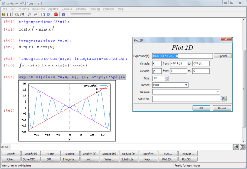Click the Expand button
The width and height of the screenshot is (247, 169).
70,154
